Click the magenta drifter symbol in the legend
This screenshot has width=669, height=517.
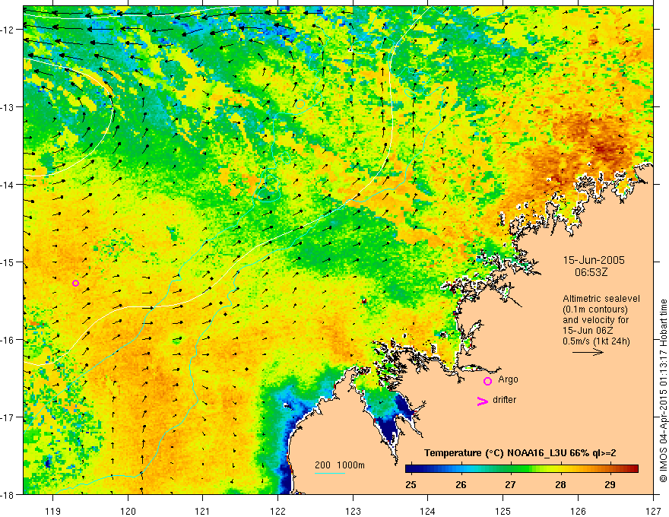coord(482,401)
